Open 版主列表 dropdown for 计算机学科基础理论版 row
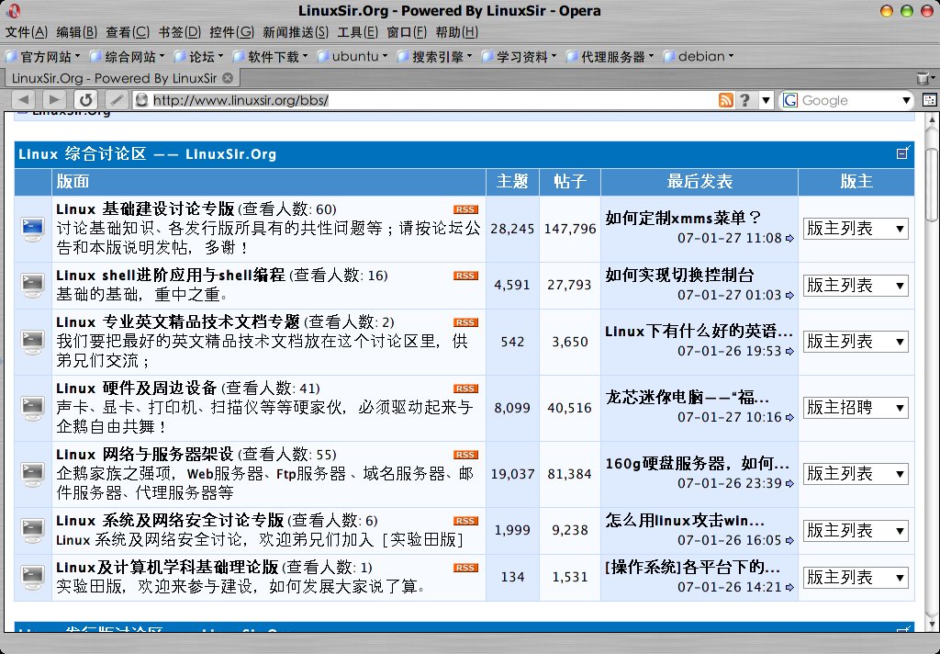 (856, 577)
